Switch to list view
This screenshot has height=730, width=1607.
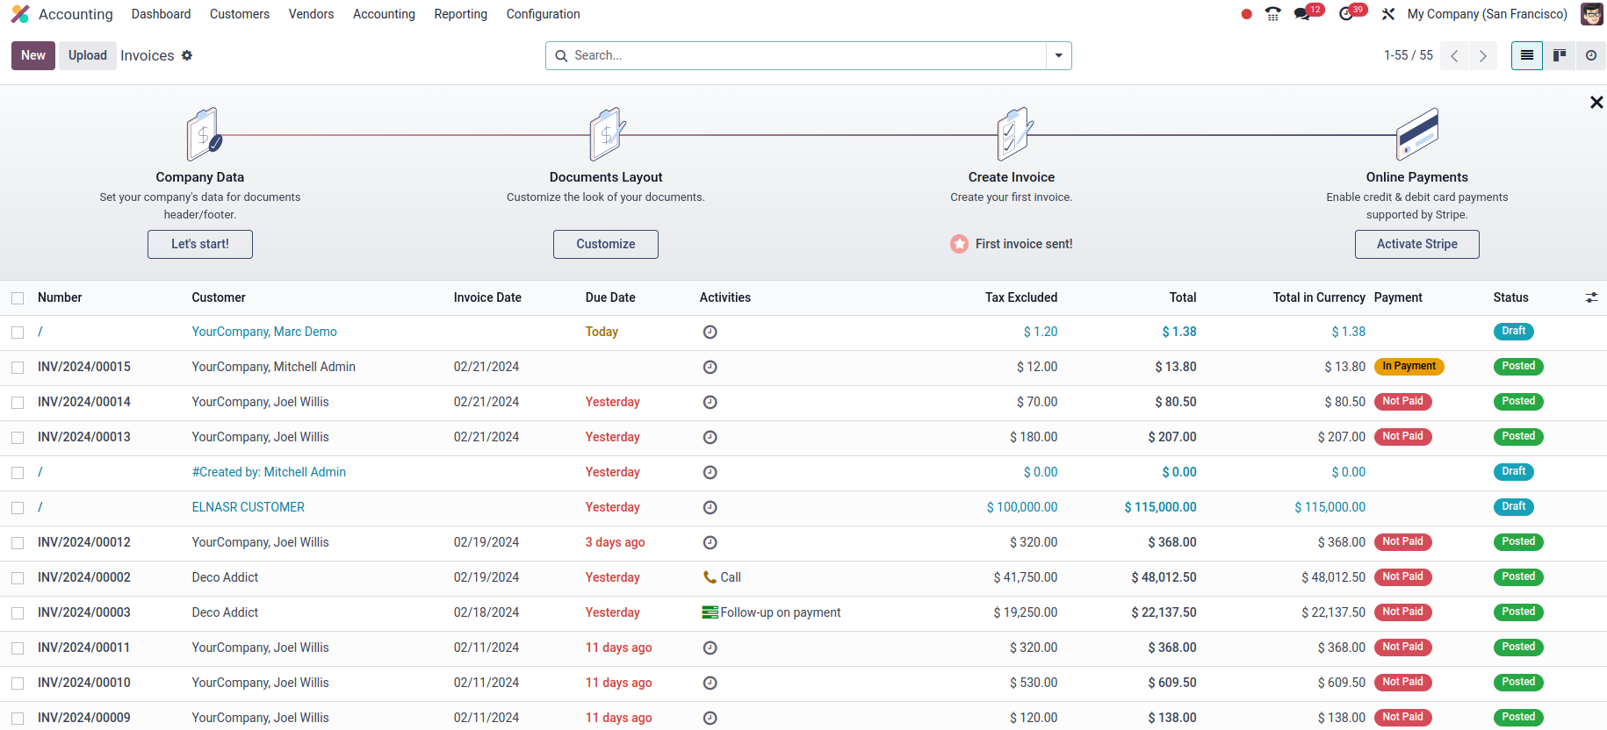point(1527,55)
